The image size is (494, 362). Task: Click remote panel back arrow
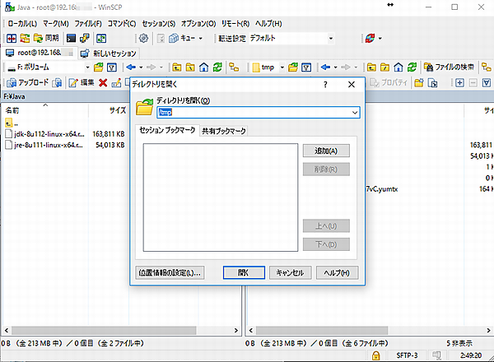[325, 67]
